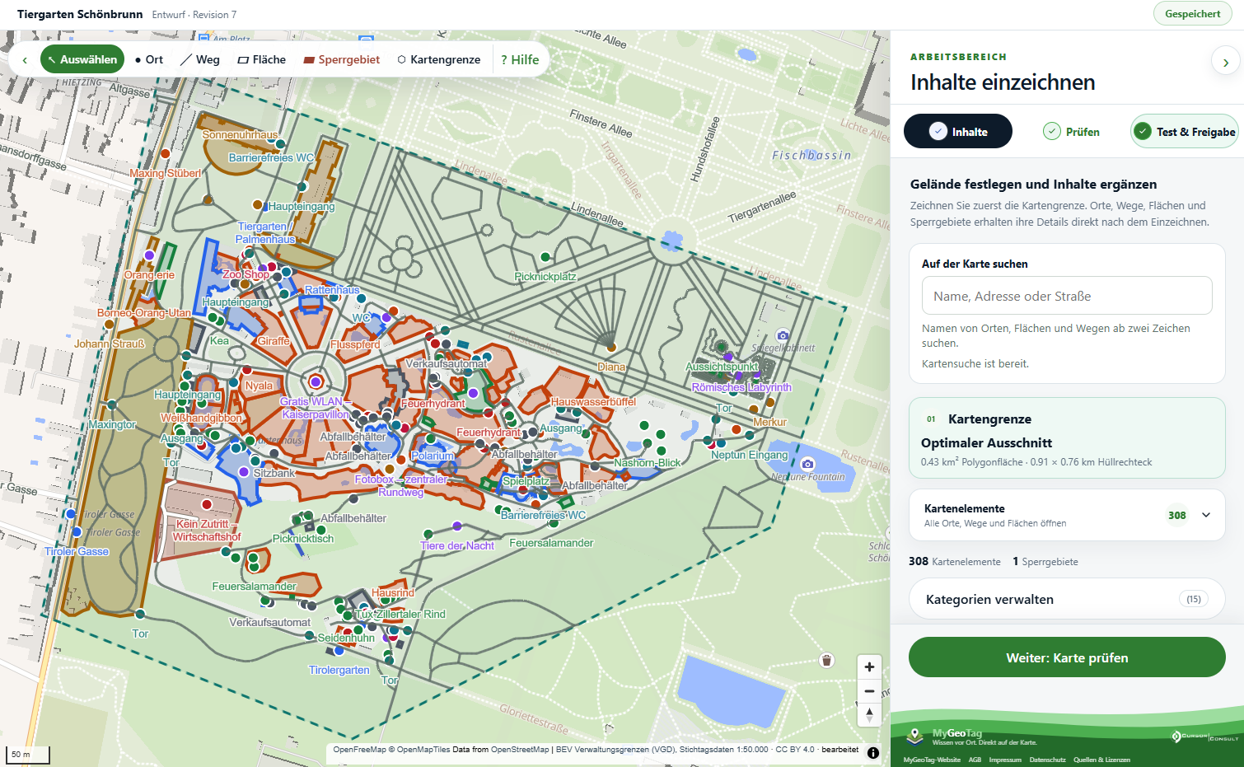Screen dimensions: 1244x767
Task: Click the purple marker above Tiere der Nacht
Action: pyautogui.click(x=457, y=526)
